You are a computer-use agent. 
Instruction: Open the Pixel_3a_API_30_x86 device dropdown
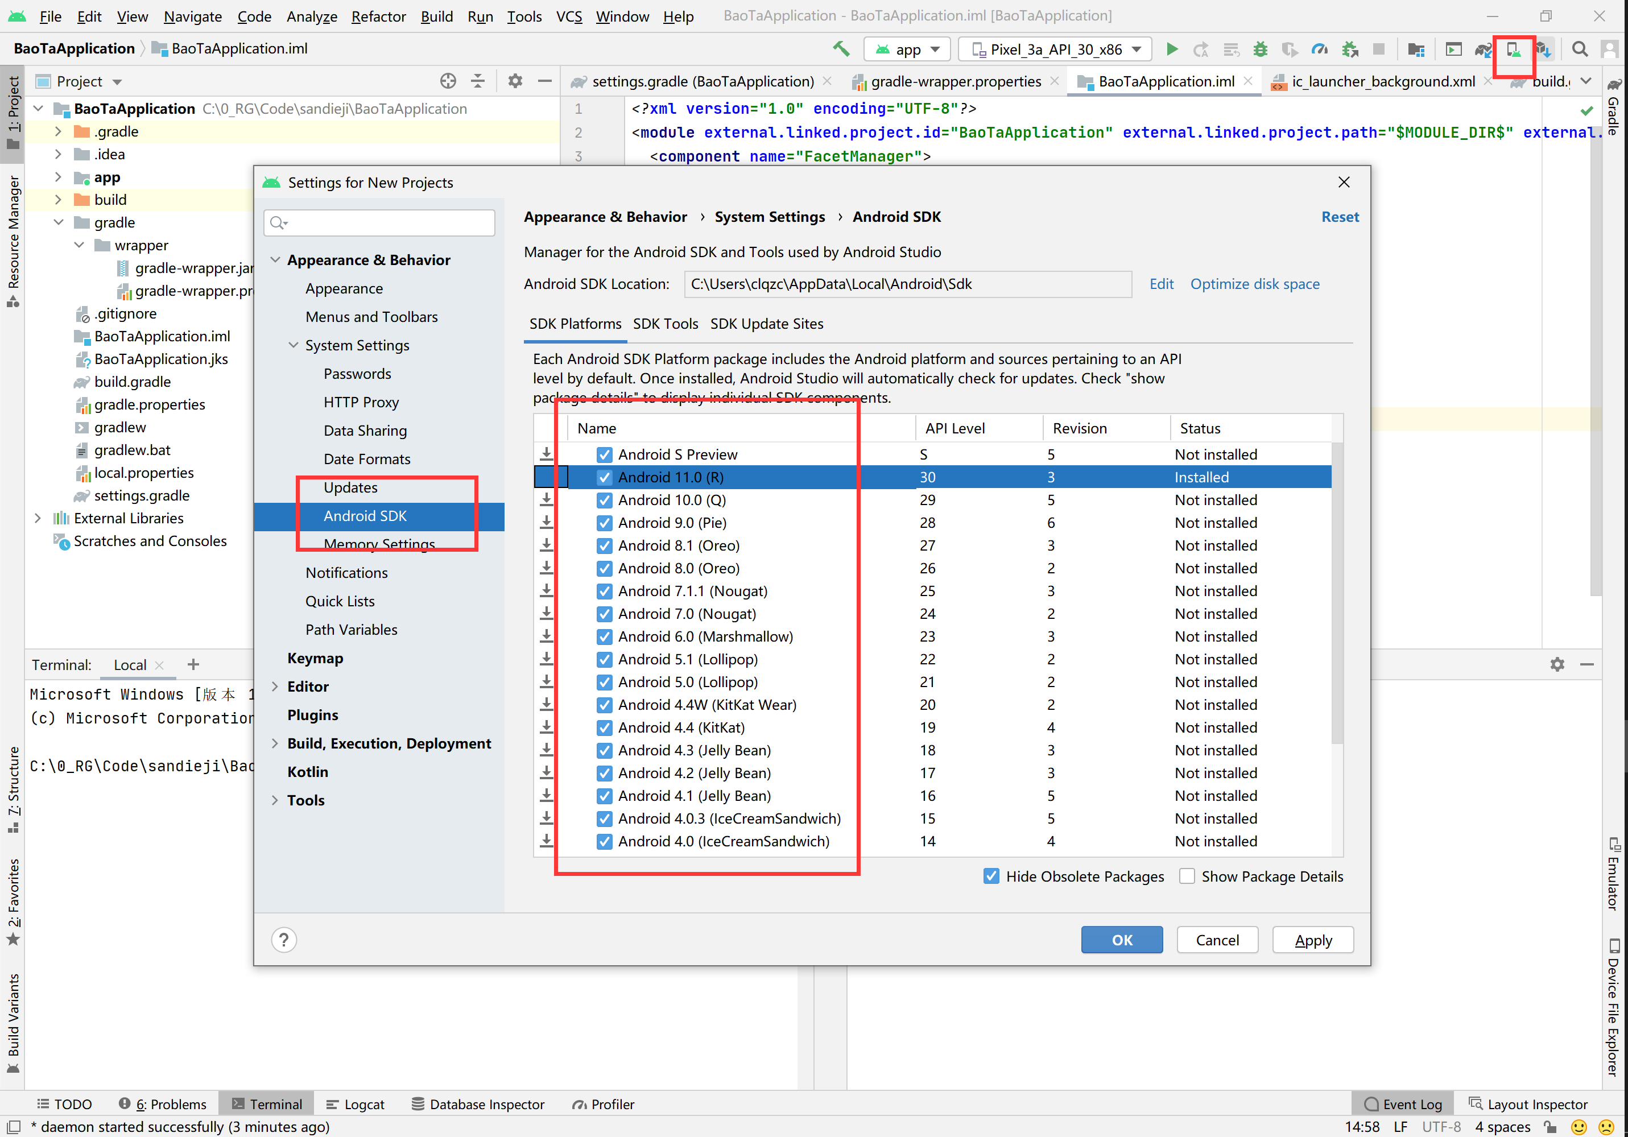coord(1055,49)
